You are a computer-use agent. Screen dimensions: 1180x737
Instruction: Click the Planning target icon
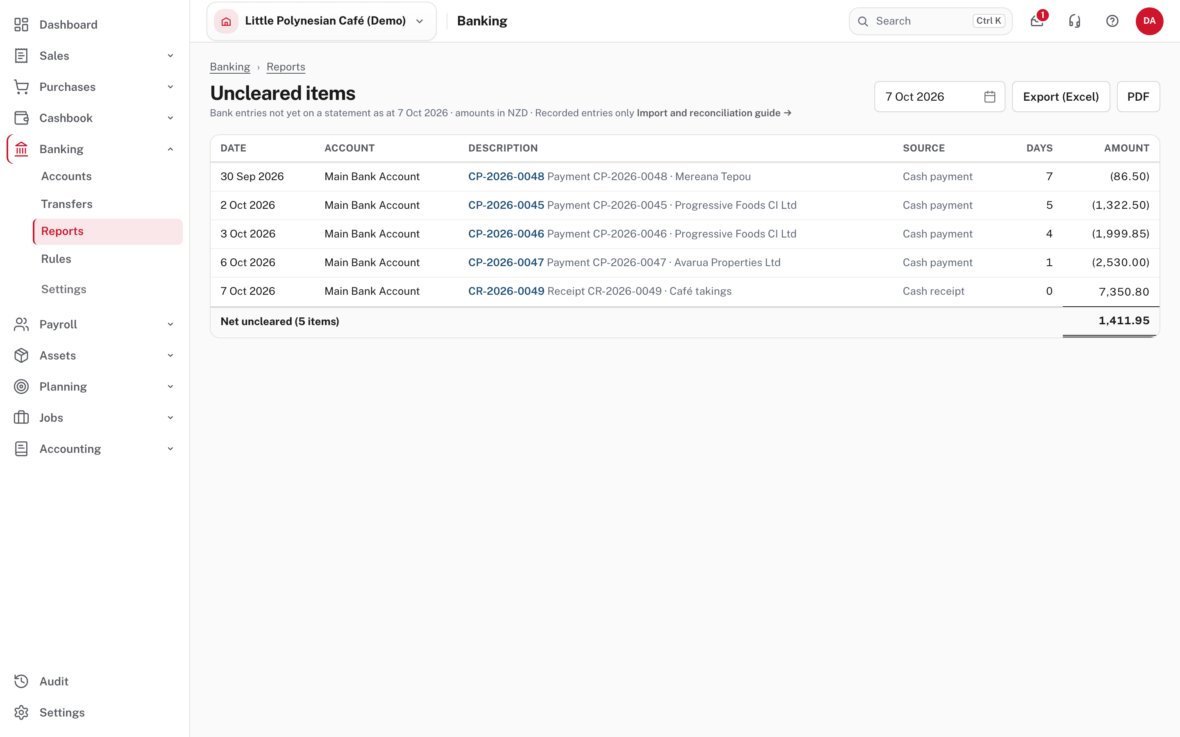point(21,387)
